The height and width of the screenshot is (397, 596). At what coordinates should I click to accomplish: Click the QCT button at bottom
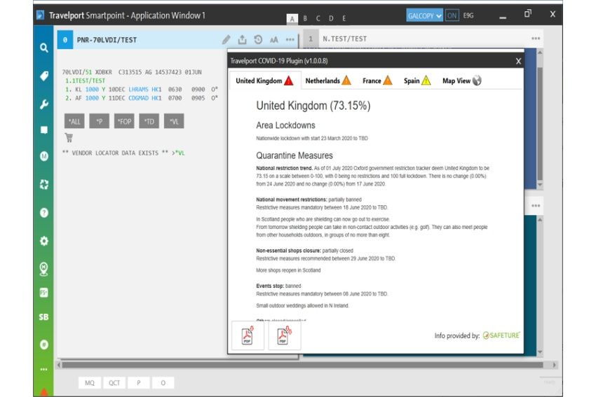coord(114,383)
